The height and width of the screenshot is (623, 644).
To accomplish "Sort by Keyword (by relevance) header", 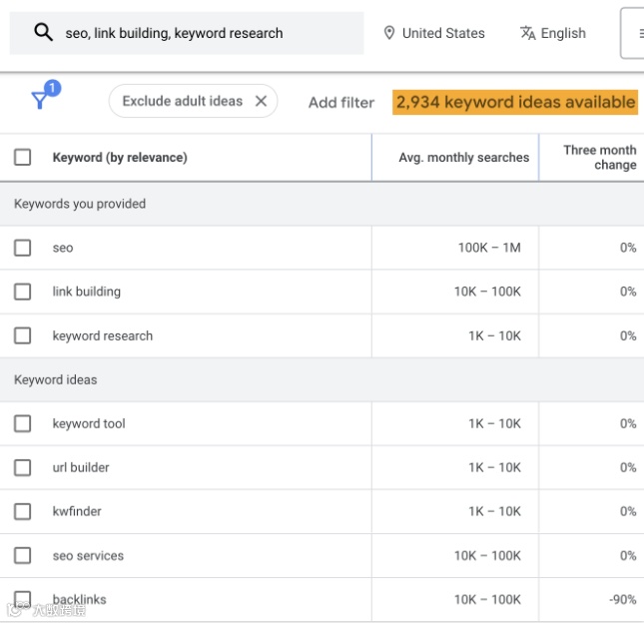I will (x=120, y=157).
